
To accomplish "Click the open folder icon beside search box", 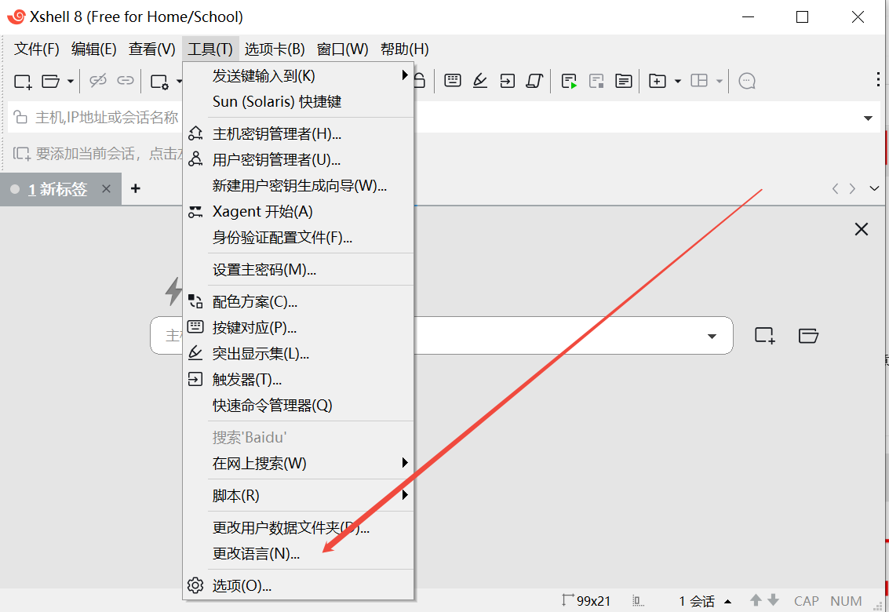I will (x=808, y=336).
